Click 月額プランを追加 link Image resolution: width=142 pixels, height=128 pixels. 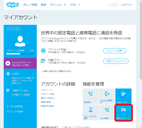(x=21, y=95)
